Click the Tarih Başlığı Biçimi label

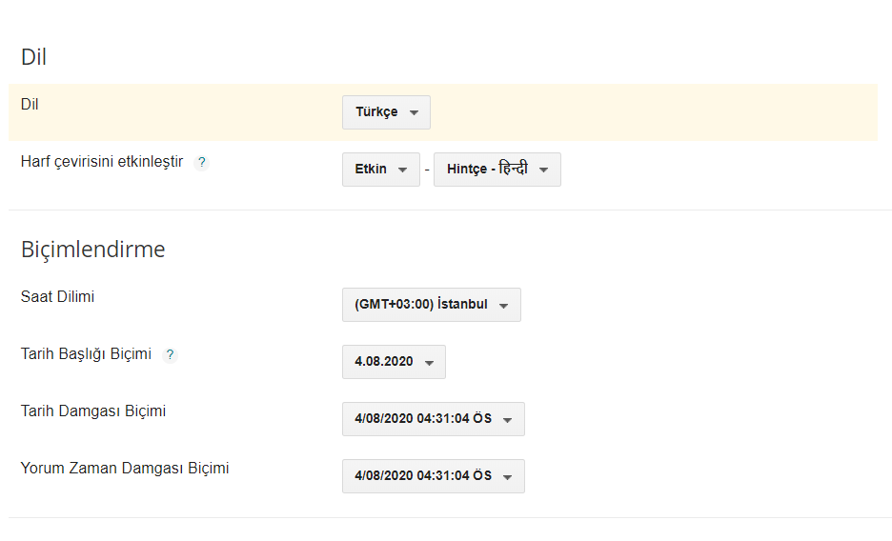click(x=86, y=354)
